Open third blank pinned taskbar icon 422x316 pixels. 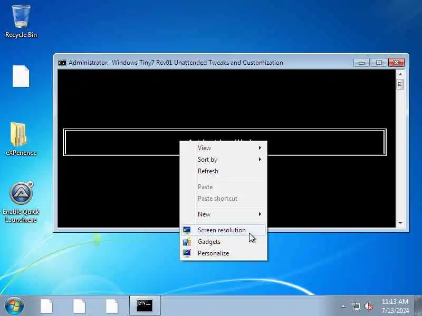coord(112,306)
